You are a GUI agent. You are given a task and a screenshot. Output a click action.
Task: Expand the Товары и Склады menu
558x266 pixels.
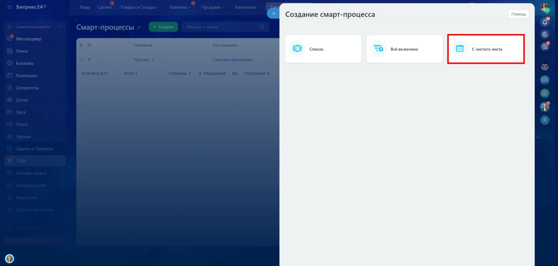[139, 7]
